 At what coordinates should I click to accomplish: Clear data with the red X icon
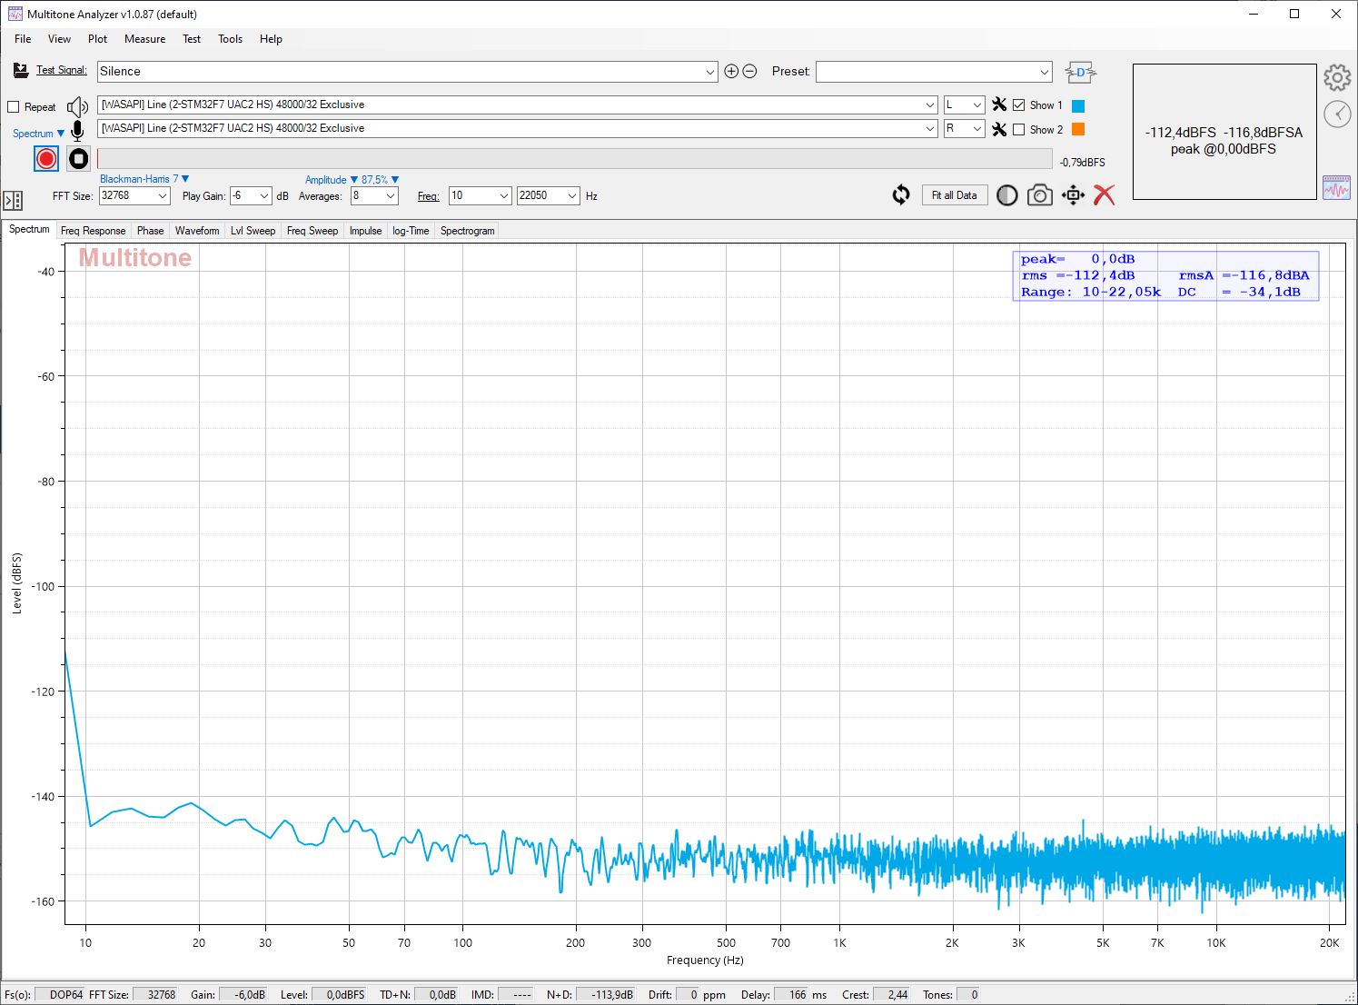pos(1104,194)
